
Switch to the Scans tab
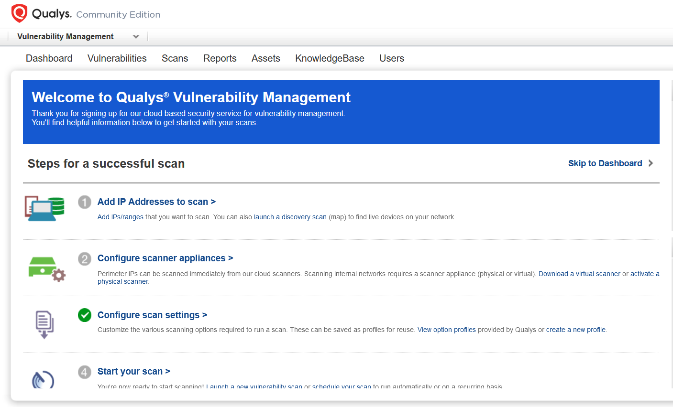tap(175, 58)
